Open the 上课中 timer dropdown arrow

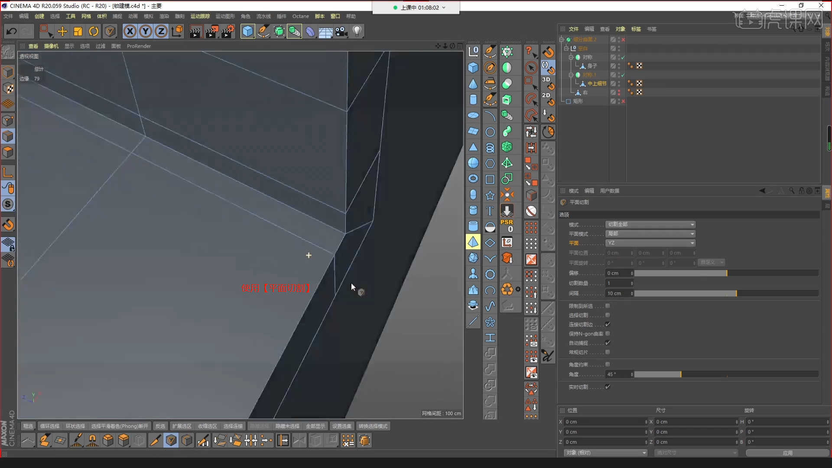[444, 7]
